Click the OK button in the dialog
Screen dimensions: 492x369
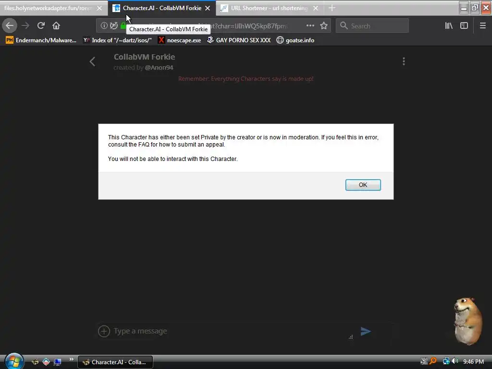pos(363,185)
